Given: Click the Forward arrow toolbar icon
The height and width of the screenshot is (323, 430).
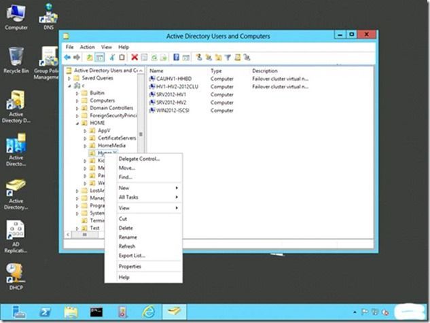Looking at the screenshot, I should point(77,57).
